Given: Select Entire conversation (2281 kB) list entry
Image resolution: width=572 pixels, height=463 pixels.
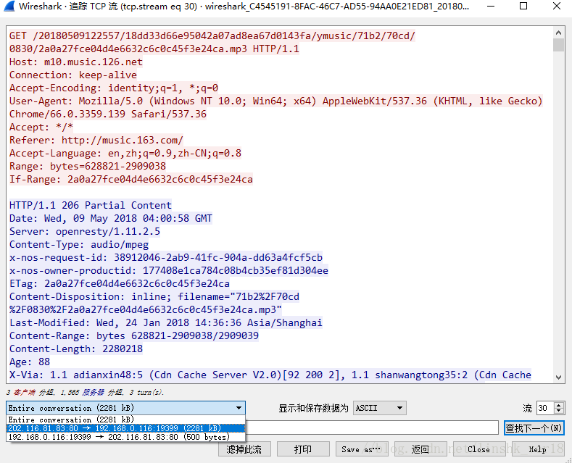Looking at the screenshot, I should (125, 420).
